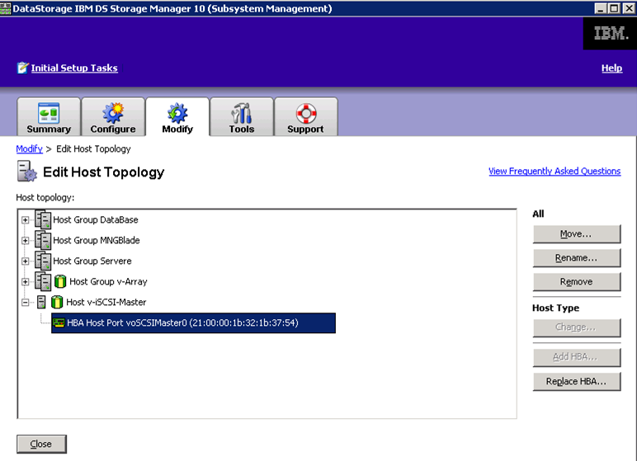Click the Host Group Servere server icon
637x461 pixels.
tap(43, 261)
